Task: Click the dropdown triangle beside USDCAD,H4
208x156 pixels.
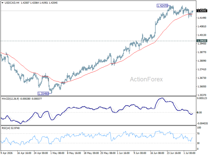Action: click(x=2, y=3)
